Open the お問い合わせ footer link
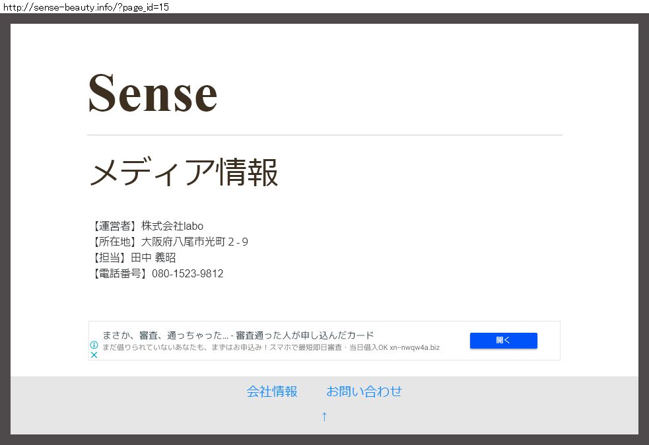This screenshot has width=649, height=445. [364, 392]
